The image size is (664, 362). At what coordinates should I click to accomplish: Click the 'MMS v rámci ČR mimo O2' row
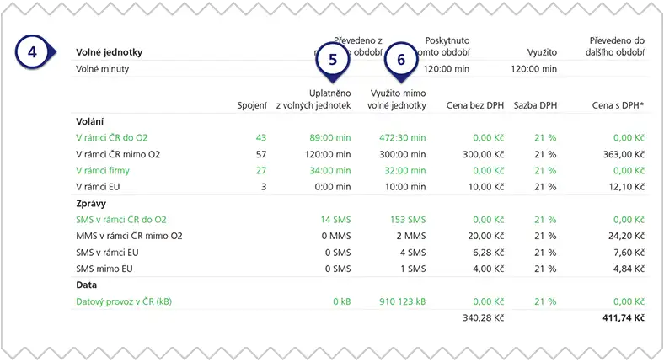pyautogui.click(x=128, y=235)
